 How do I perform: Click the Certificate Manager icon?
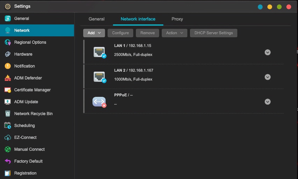[8, 90]
